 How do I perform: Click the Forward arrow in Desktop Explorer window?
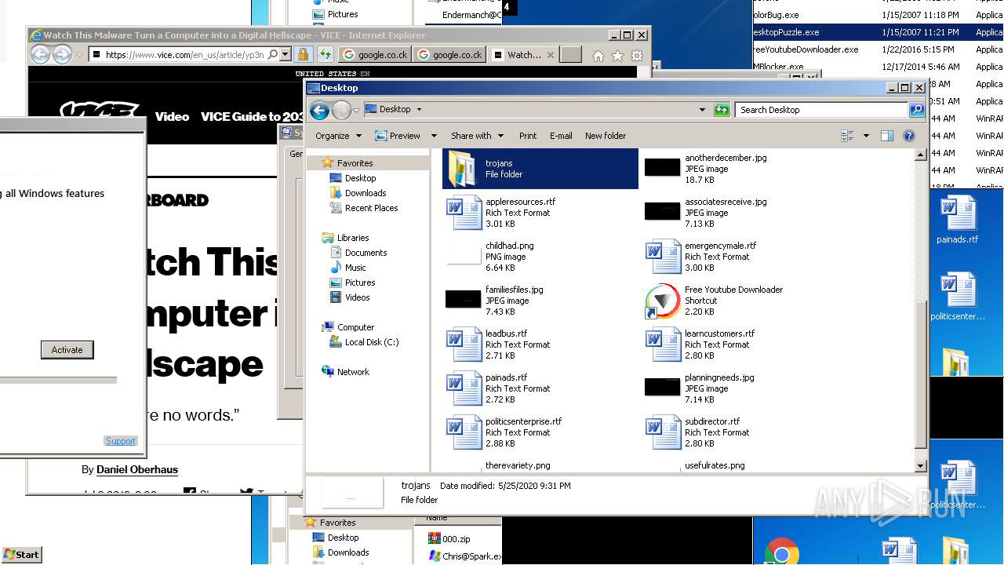(341, 110)
